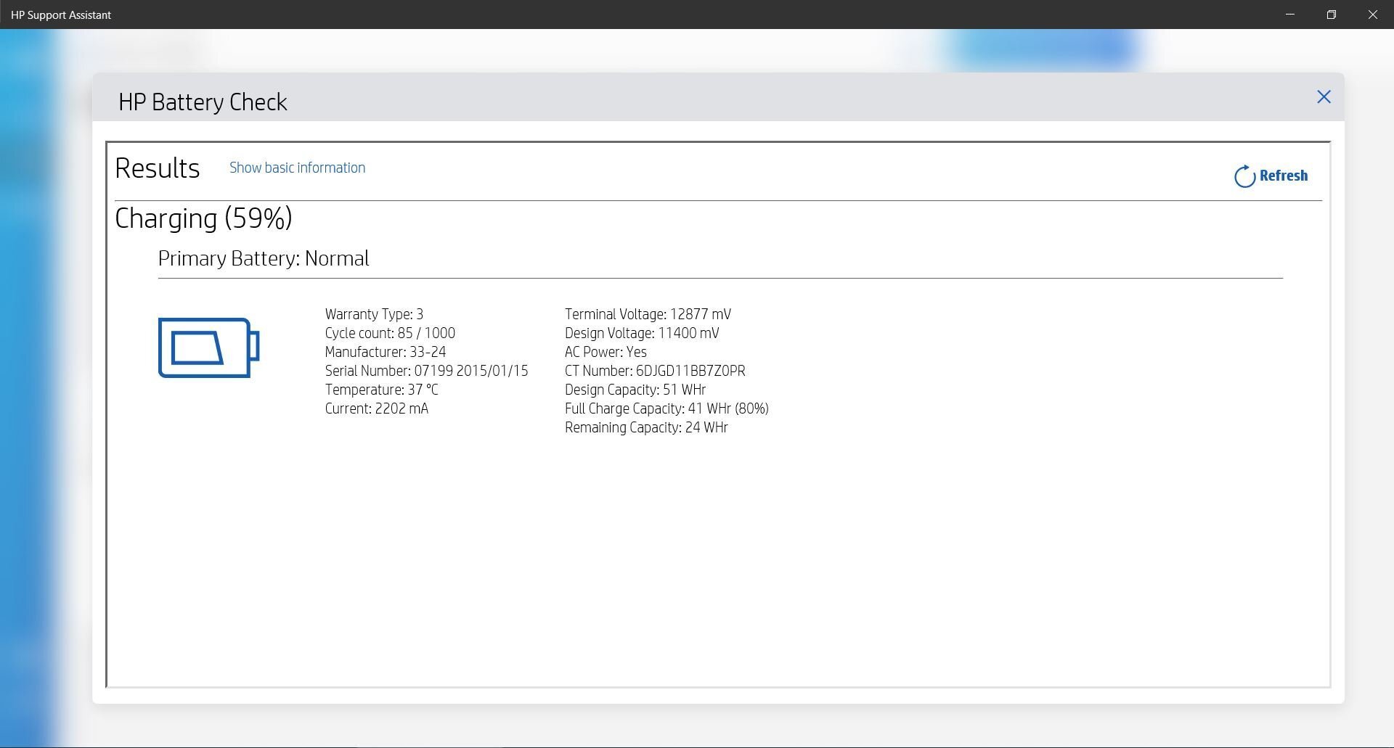The height and width of the screenshot is (748, 1394).
Task: Click the Serial Number line
Action: (426, 371)
